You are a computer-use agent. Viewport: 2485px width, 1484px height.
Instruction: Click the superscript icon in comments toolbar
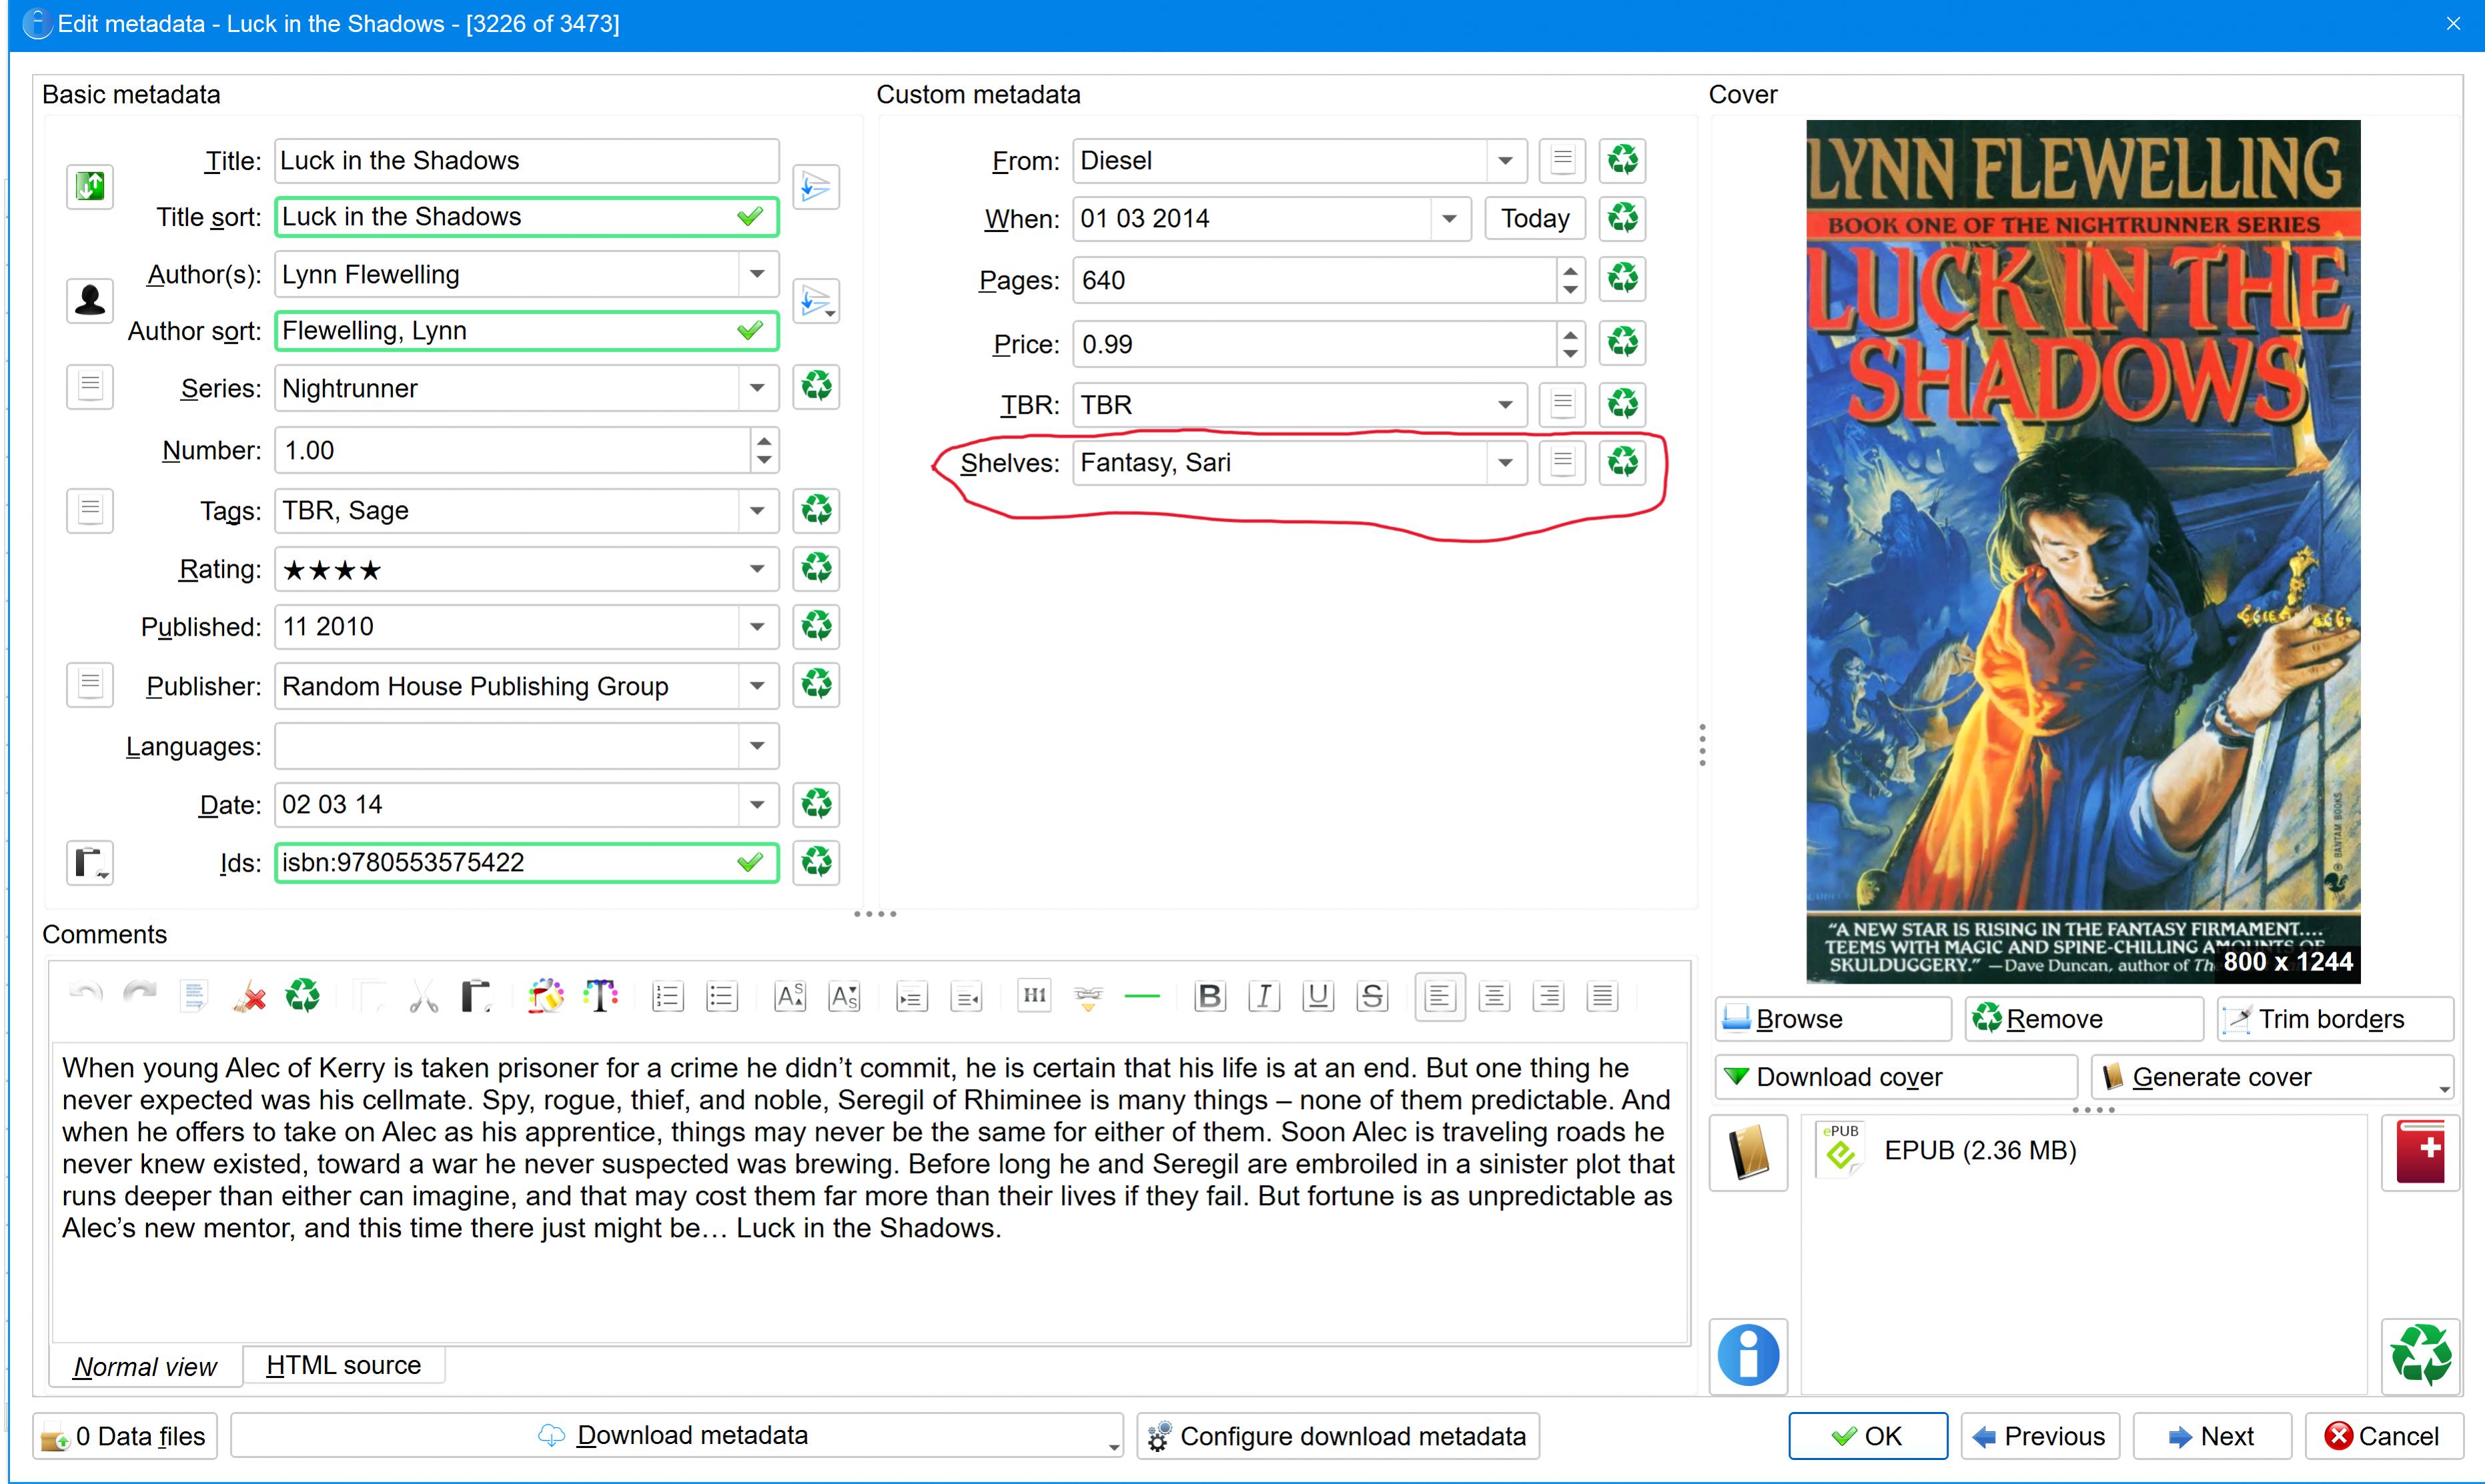pos(790,996)
